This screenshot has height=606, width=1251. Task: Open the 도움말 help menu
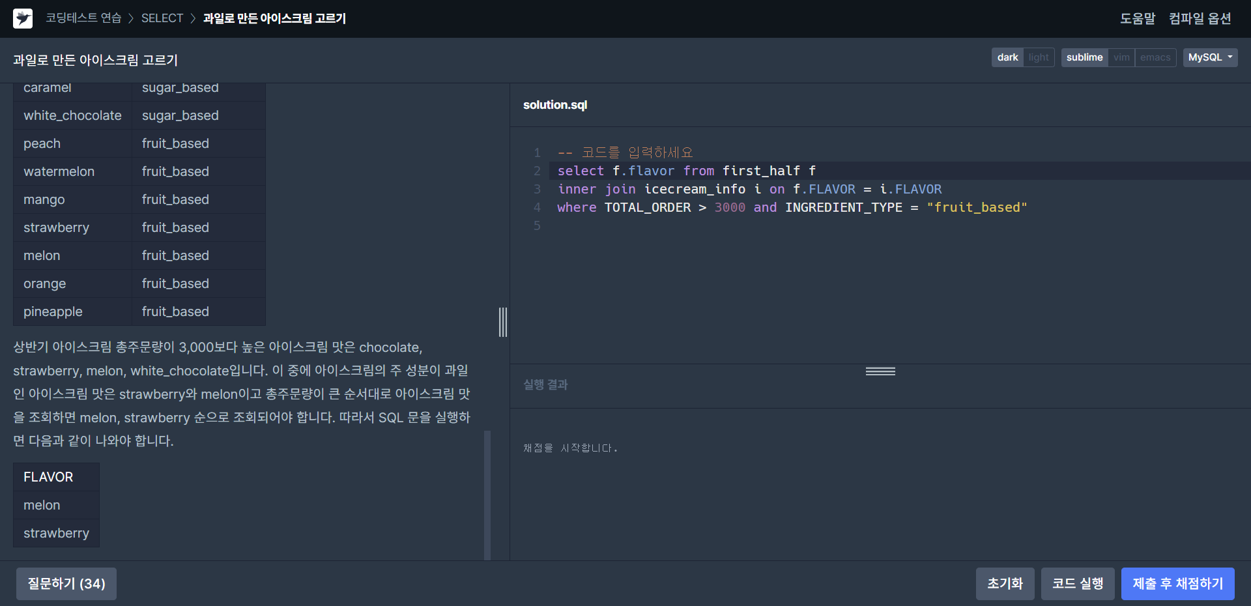point(1138,18)
